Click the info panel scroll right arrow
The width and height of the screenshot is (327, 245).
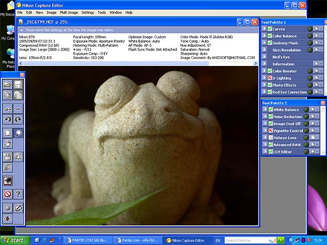[x=256, y=63]
